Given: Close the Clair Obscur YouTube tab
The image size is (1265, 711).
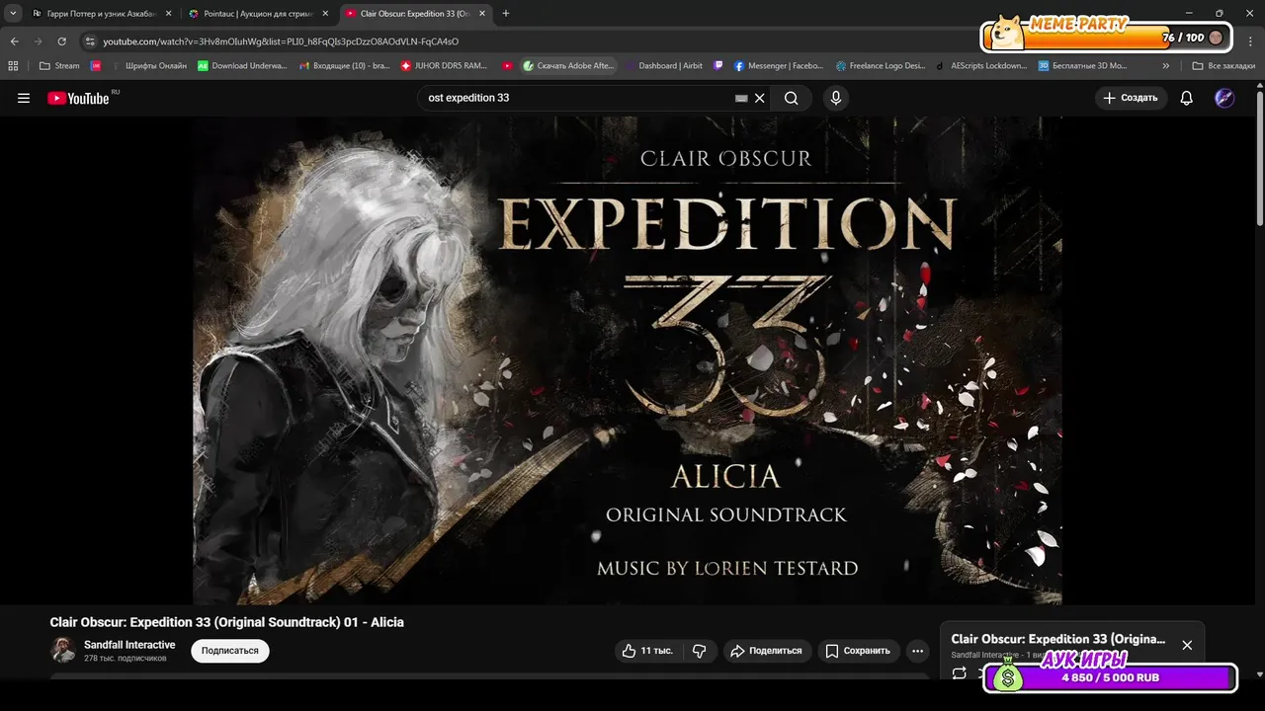Looking at the screenshot, I should [x=481, y=14].
